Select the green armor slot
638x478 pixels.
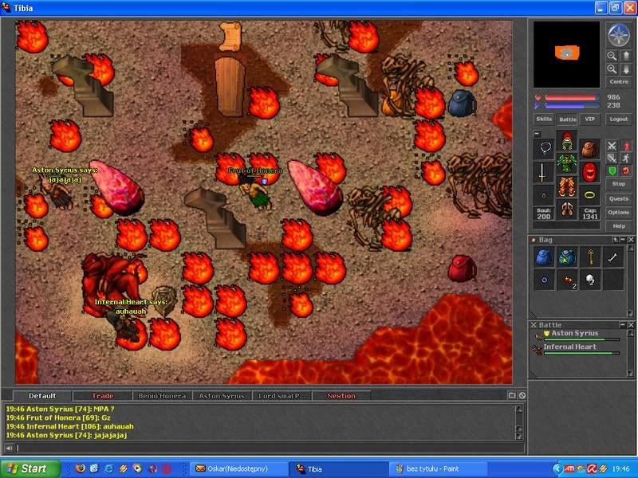pyautogui.click(x=567, y=163)
